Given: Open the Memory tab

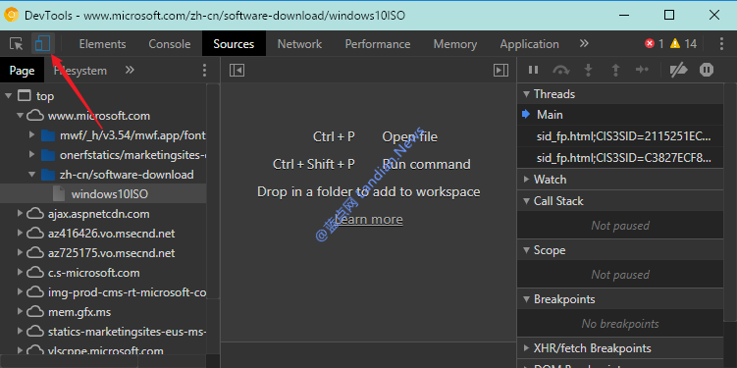Looking at the screenshot, I should [455, 44].
